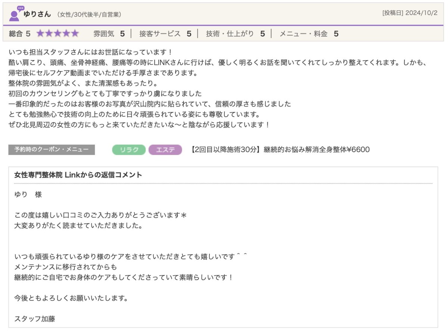Open the 継続的お悩み解消全身整体 coupon text
The width and height of the screenshot is (448, 335).
[x=280, y=150]
